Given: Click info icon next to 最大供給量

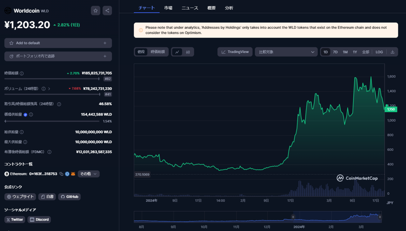Looking at the screenshot, I should click(x=25, y=142).
